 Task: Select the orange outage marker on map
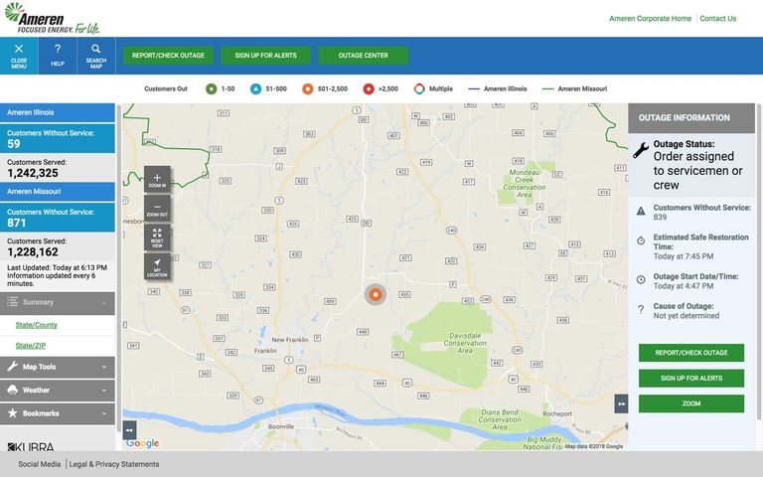[x=376, y=294]
